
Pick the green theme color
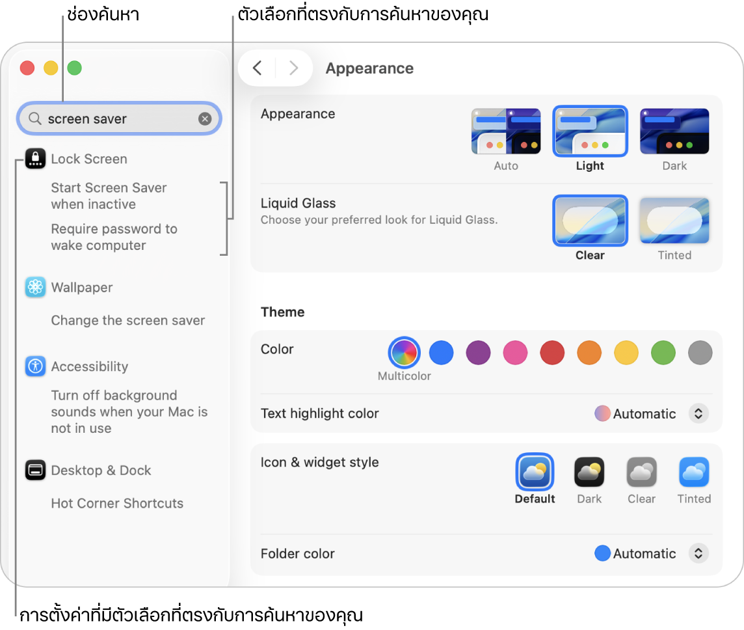(x=663, y=353)
